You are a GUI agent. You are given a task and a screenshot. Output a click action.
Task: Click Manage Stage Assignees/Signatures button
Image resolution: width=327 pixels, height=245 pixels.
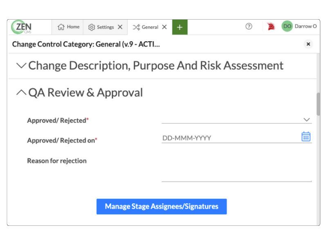click(161, 207)
